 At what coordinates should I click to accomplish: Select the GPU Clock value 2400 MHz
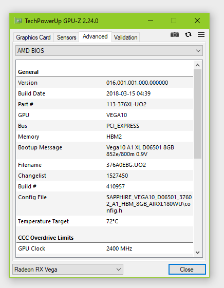(119, 248)
